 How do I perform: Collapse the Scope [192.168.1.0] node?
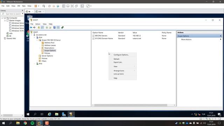click(37, 40)
